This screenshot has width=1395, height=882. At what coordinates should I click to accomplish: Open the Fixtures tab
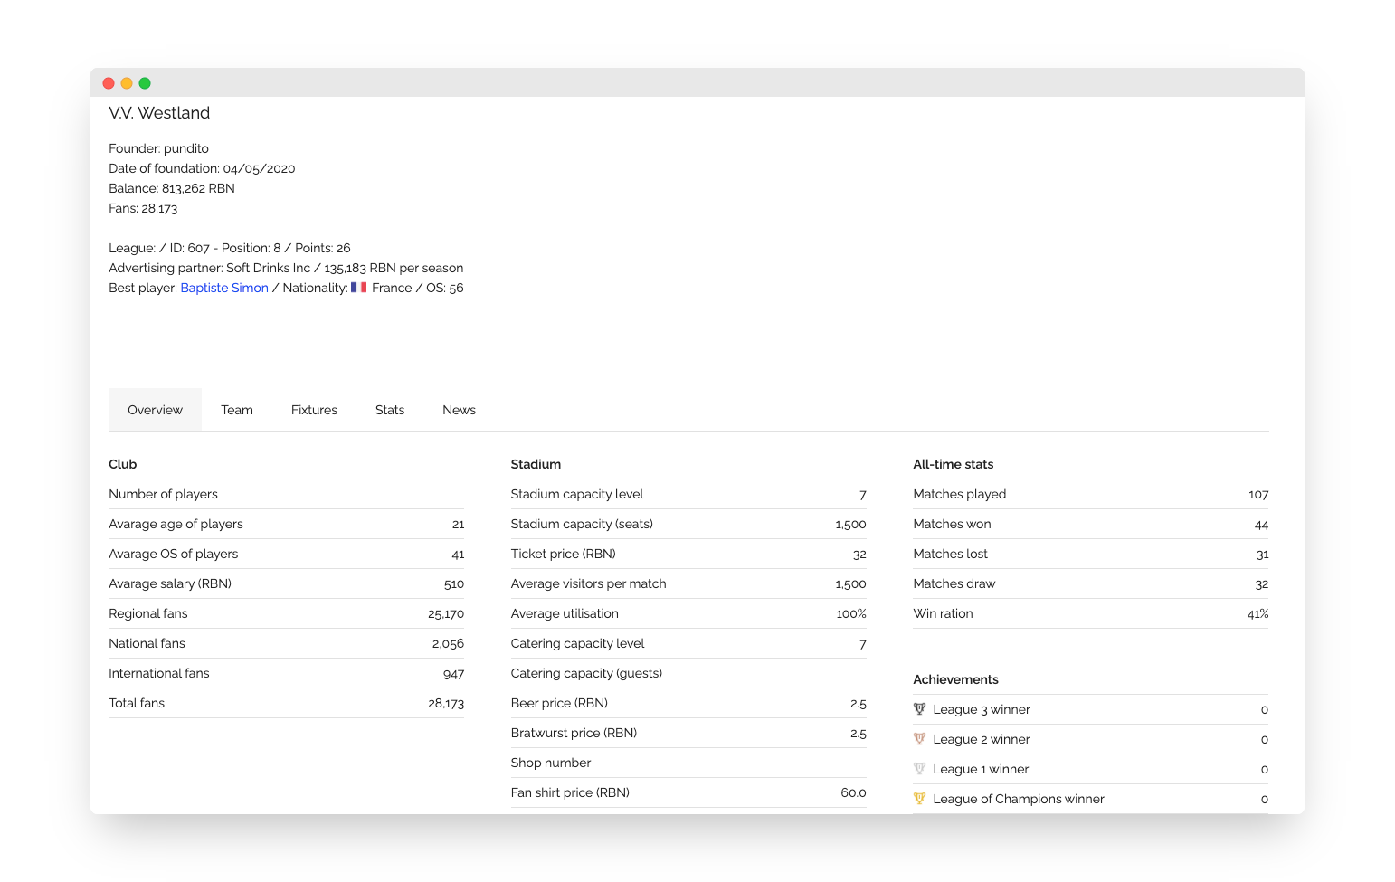coord(314,410)
